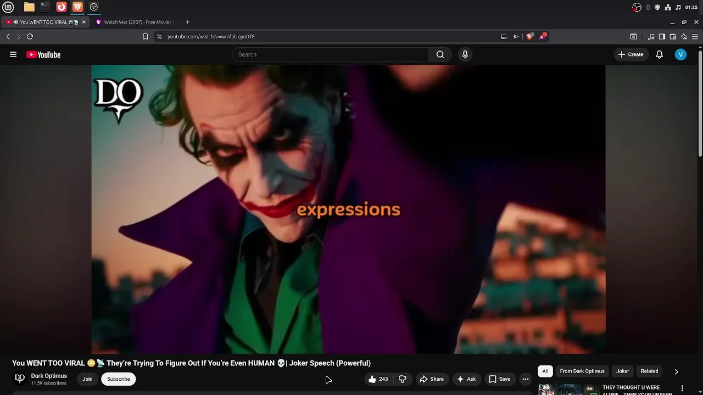Open network connections tray icon
The image size is (703, 395).
(668, 7)
